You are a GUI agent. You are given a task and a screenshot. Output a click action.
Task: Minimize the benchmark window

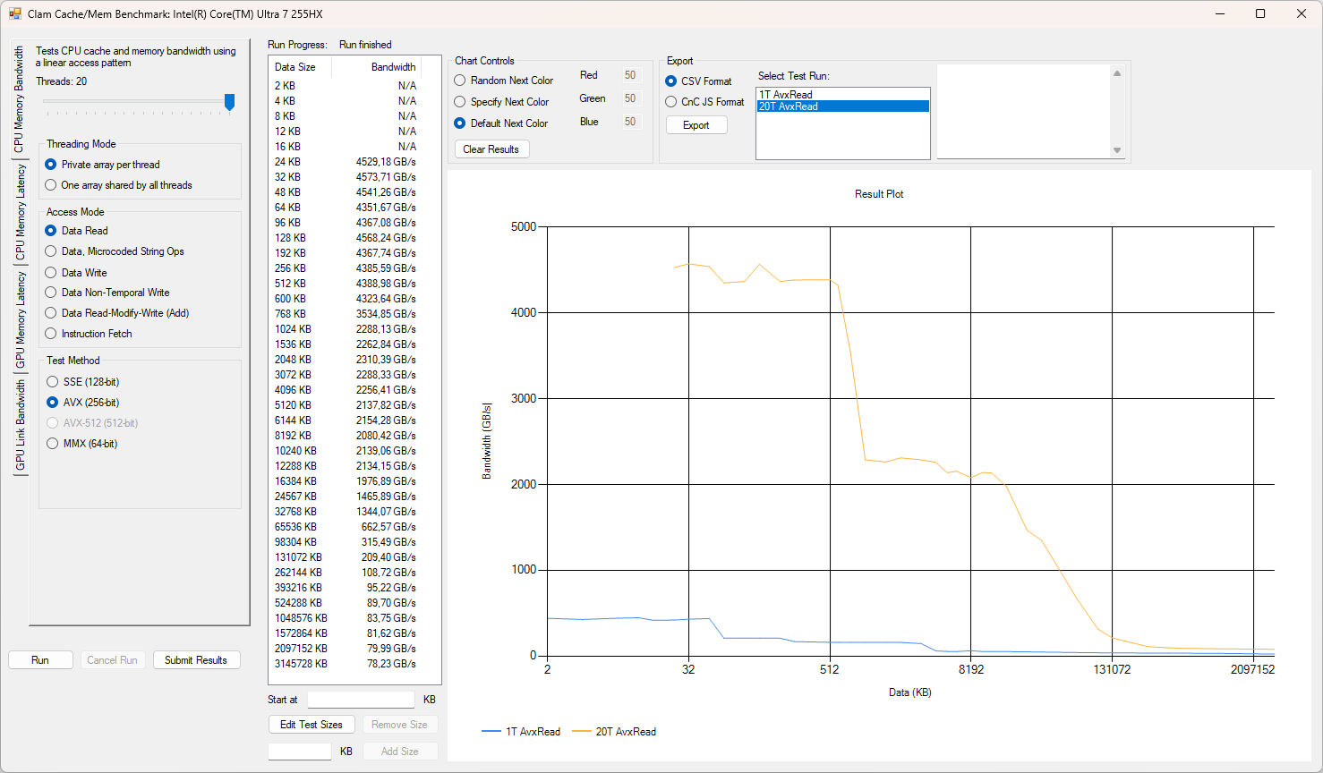tap(1219, 13)
